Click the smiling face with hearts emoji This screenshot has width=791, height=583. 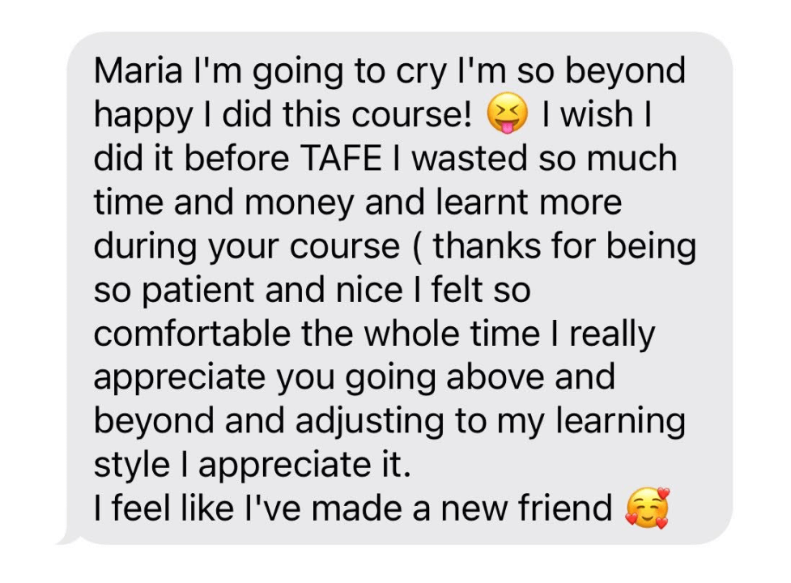pyautogui.click(x=647, y=508)
